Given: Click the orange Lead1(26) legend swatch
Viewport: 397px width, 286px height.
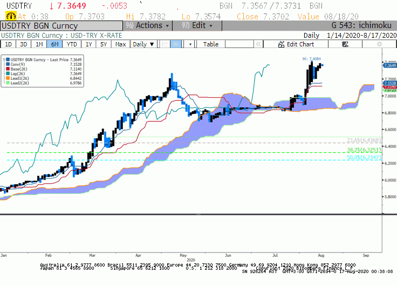Looking at the screenshot, I should [8, 78].
